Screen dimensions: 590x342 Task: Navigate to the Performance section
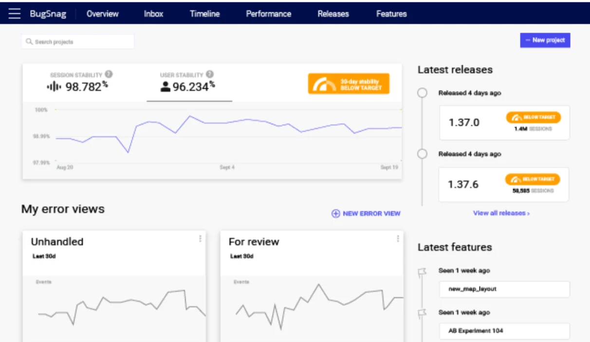[268, 14]
